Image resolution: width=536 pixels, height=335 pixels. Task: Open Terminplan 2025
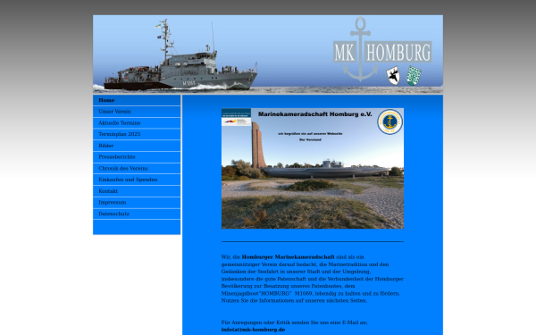pos(137,134)
